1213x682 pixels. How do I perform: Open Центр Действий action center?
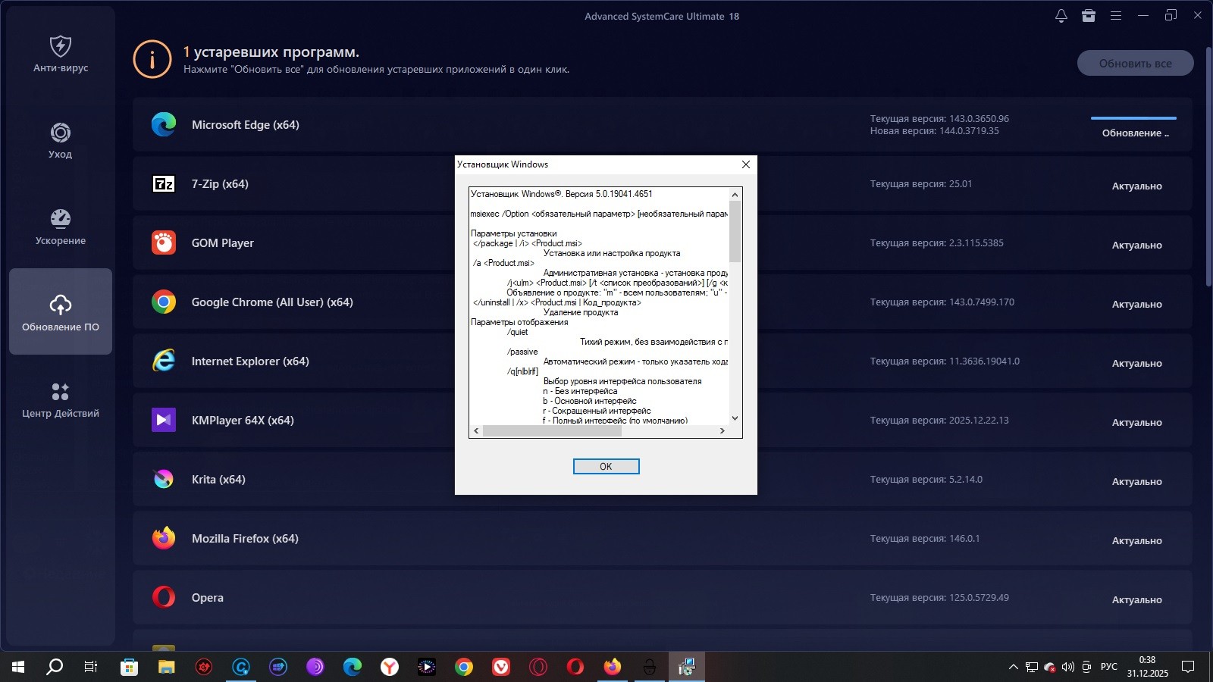pyautogui.click(x=61, y=400)
